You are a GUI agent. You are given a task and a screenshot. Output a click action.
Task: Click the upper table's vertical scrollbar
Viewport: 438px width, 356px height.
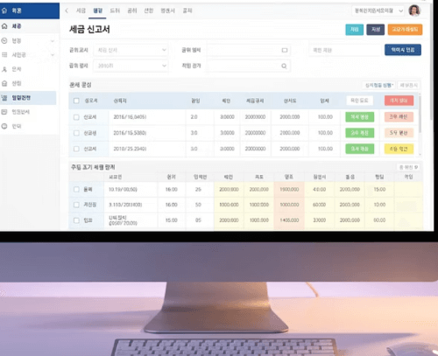pos(420,115)
